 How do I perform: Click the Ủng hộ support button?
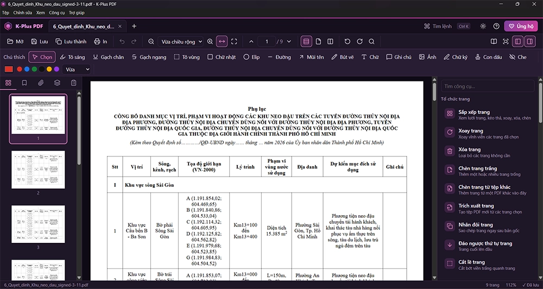click(521, 26)
